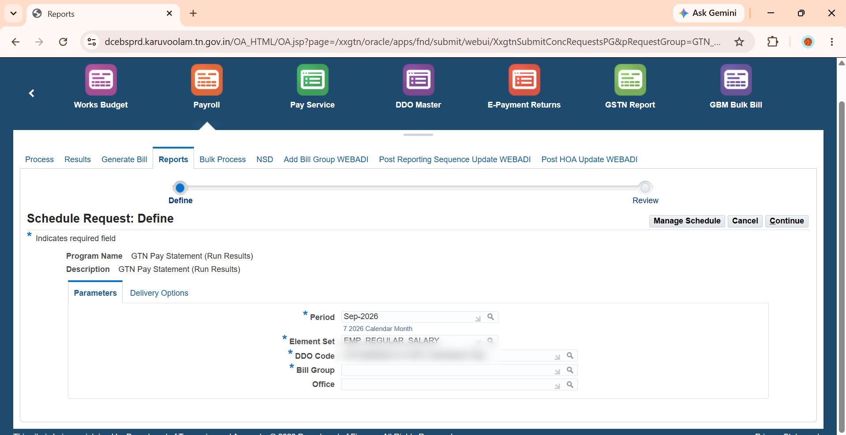
Task: Open the GSTN Report module icon
Action: pos(630,80)
